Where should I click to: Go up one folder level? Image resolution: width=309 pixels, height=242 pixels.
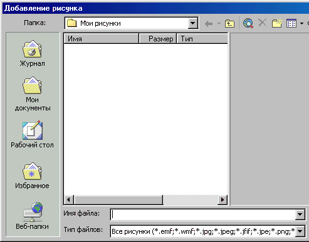pyautogui.click(x=229, y=24)
